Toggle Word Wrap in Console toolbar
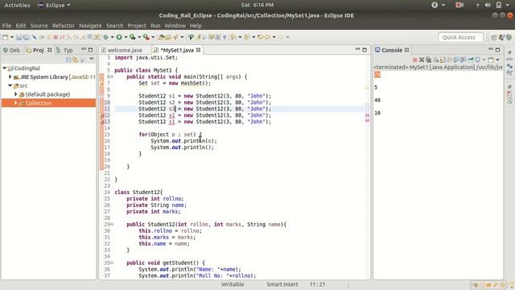This screenshot has height=290, width=515. pyautogui.click(x=449, y=60)
